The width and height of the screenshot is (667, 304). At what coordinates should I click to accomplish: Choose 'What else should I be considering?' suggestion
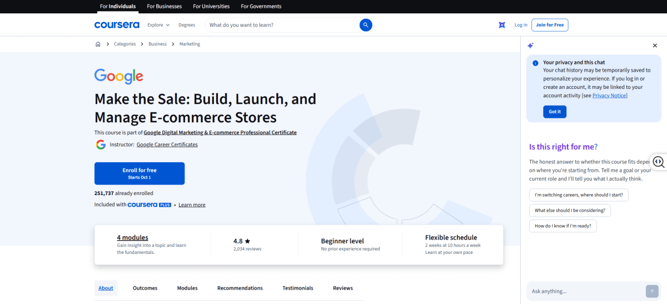570,211
